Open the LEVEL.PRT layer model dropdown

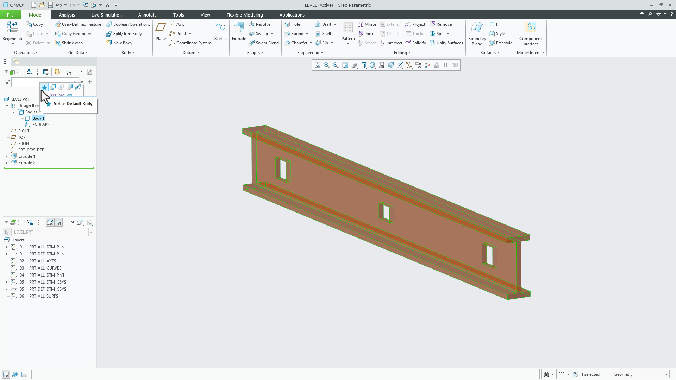[x=91, y=232]
